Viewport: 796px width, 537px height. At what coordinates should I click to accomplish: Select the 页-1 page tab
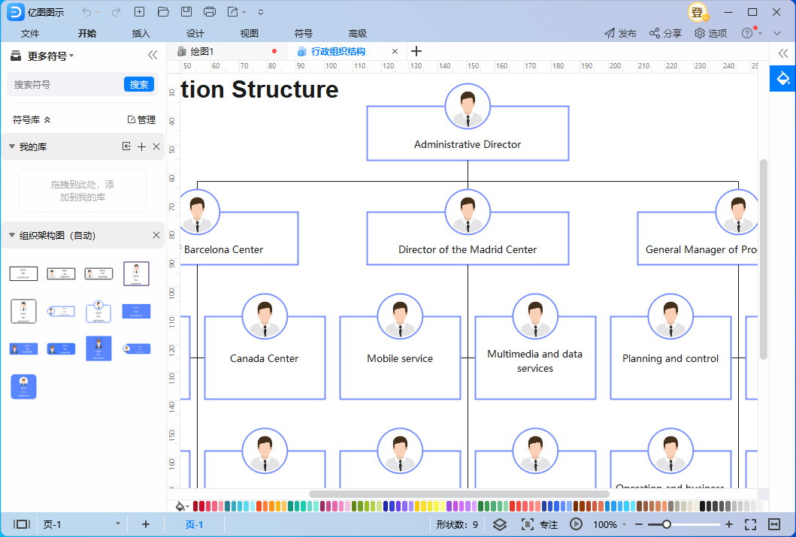(195, 524)
